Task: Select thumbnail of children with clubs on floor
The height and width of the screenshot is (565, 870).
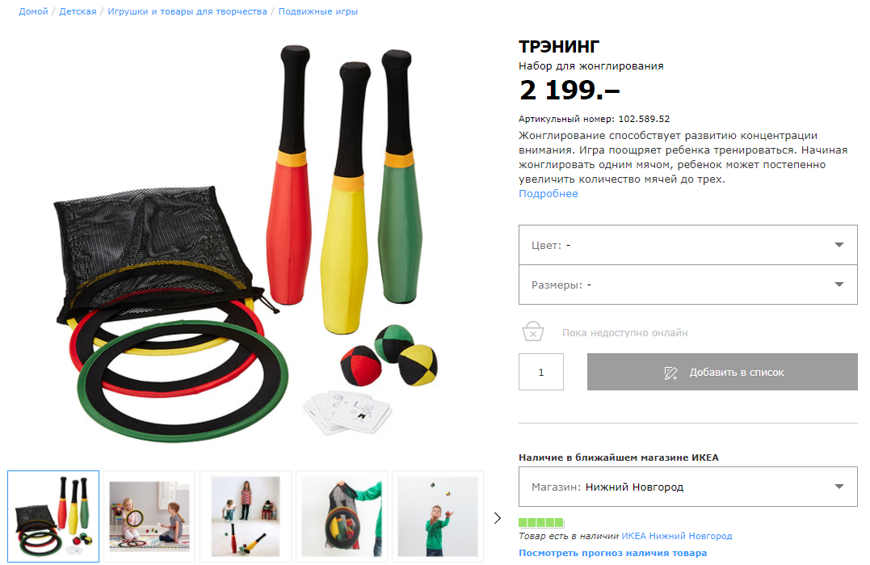Action: click(246, 517)
